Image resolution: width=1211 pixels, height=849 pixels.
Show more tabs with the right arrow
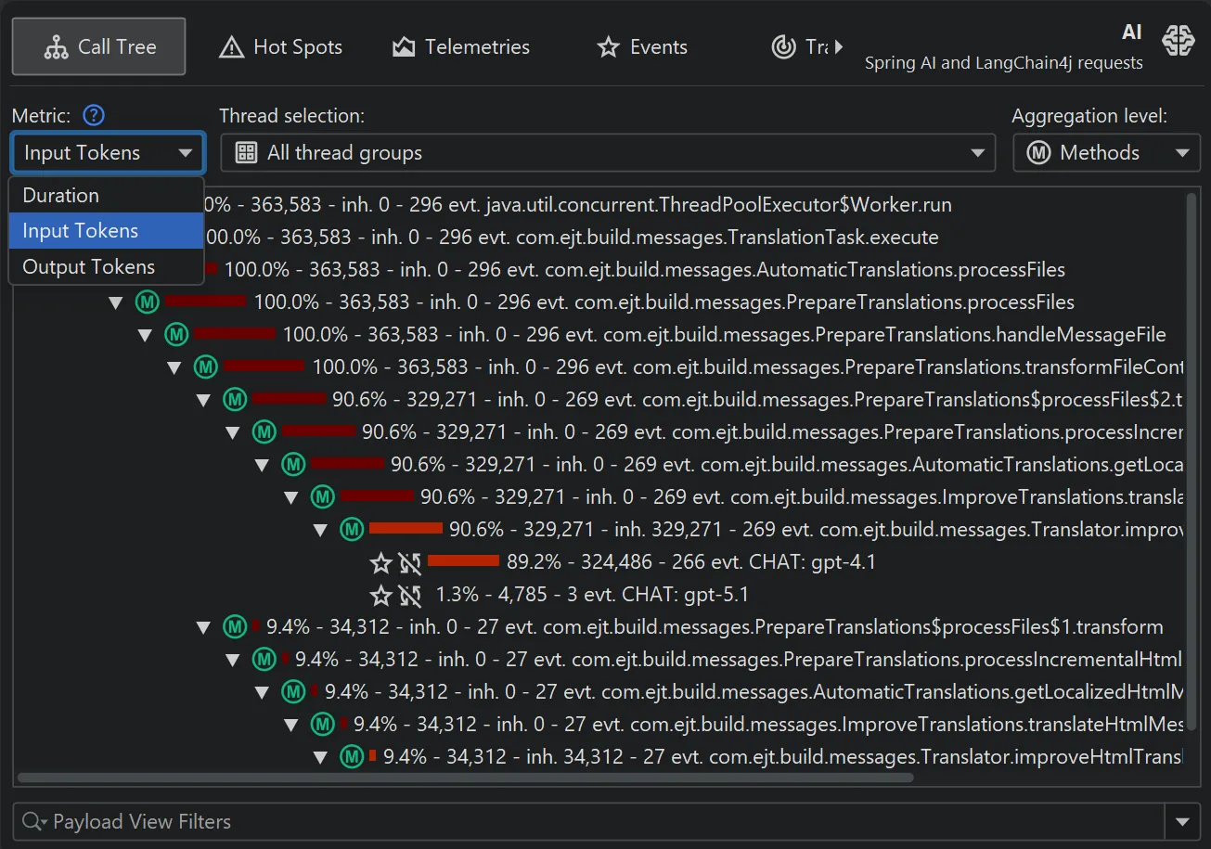839,46
